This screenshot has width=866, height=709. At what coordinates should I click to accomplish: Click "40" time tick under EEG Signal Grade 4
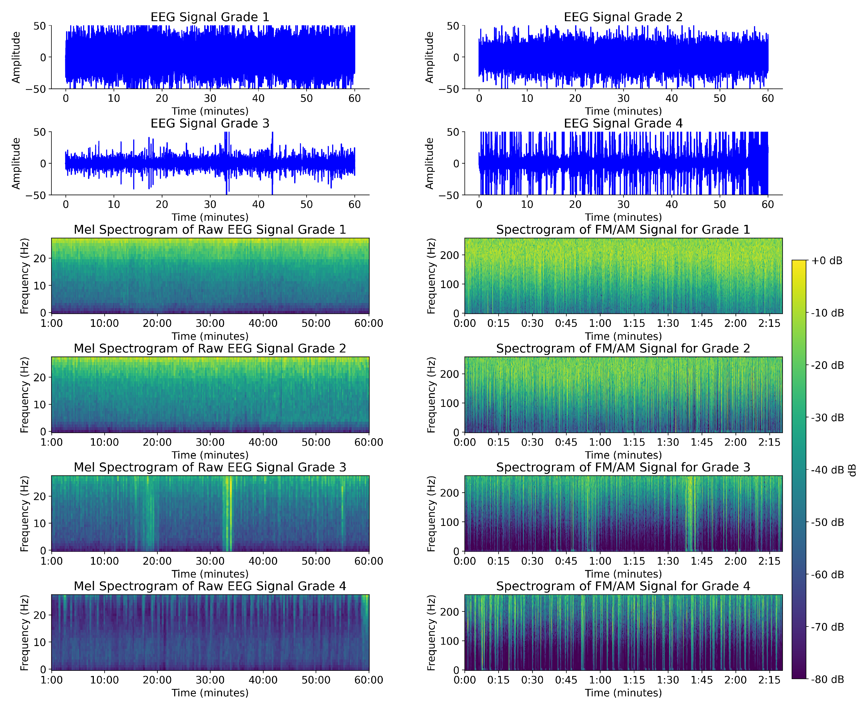point(671,205)
